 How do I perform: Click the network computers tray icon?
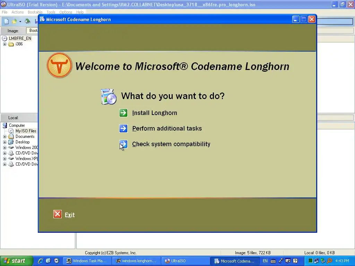click(x=317, y=261)
